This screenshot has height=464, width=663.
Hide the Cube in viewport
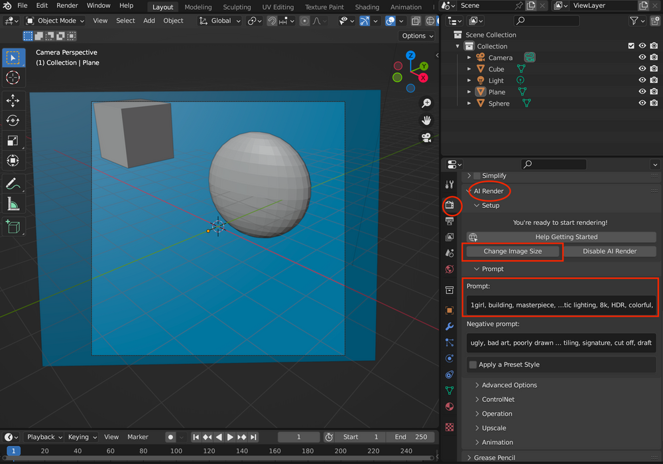642,69
